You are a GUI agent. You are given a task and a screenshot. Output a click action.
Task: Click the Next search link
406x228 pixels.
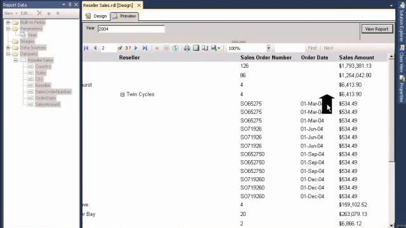pyautogui.click(x=329, y=48)
